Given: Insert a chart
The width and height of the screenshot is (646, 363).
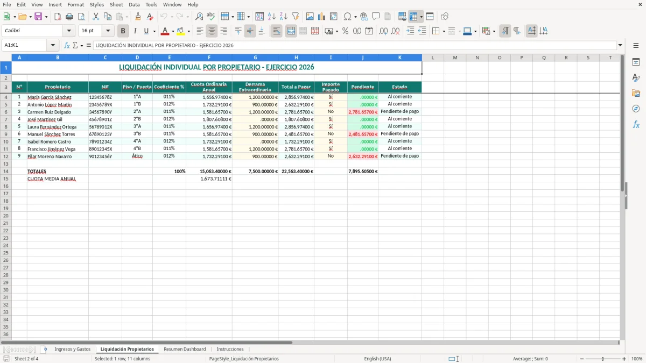Looking at the screenshot, I should (x=322, y=17).
